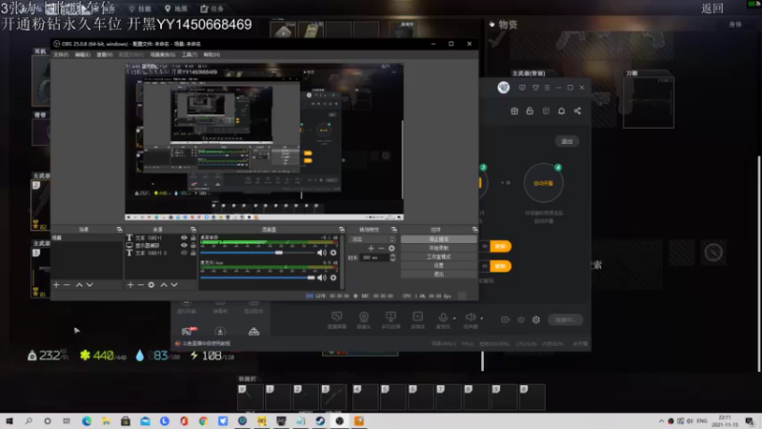Increase transition duration with up stepper

click(392, 255)
